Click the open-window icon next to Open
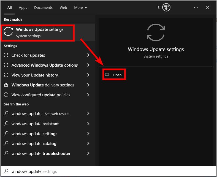 107,74
